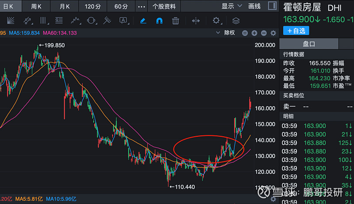The image size is (354, 204).
Task: Expand the 除权 adjustment dropdown chevron
Action: [x=218, y=33]
